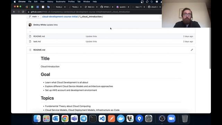
Task: Open README.md row's Update links commit
Action: tap(91, 36)
